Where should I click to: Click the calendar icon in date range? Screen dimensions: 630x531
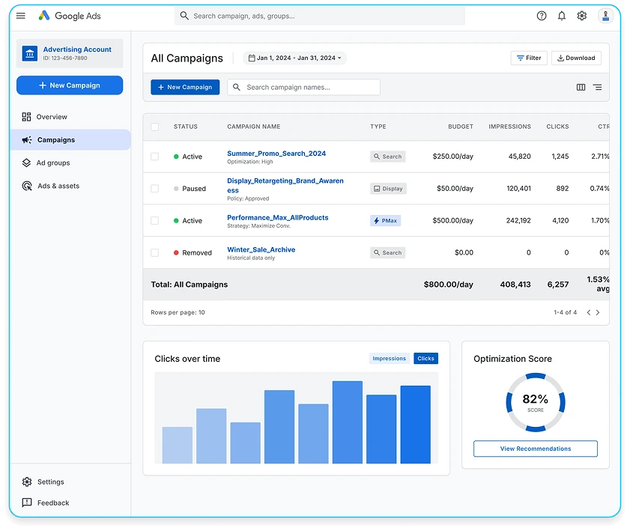[252, 58]
